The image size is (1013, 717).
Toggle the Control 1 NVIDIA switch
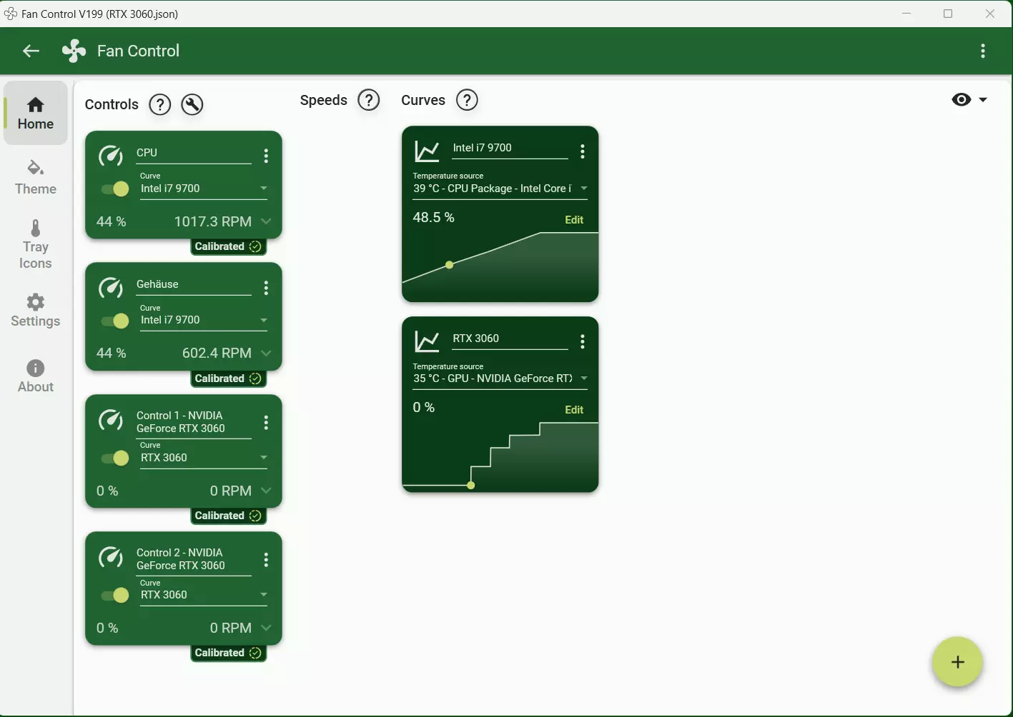[115, 458]
